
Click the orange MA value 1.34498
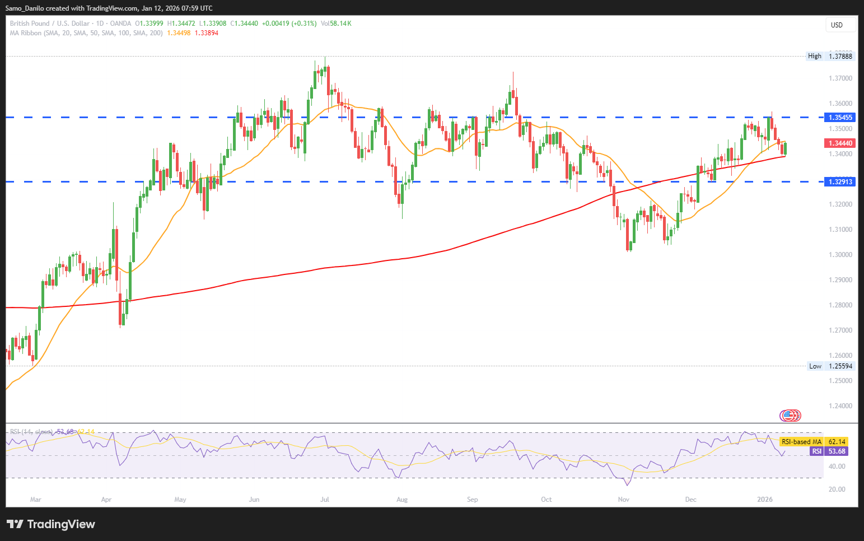(179, 33)
